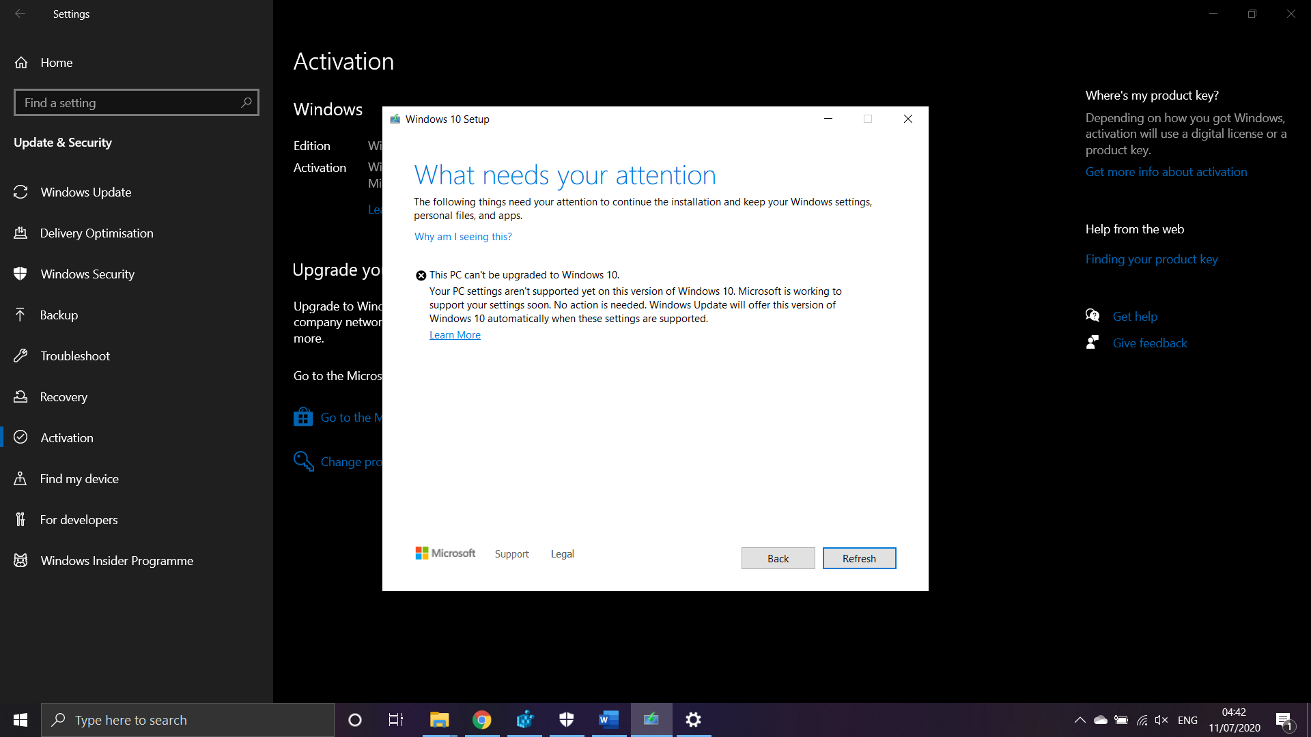Image resolution: width=1311 pixels, height=737 pixels.
Task: Open the Action Center notifications
Action: click(x=1284, y=720)
